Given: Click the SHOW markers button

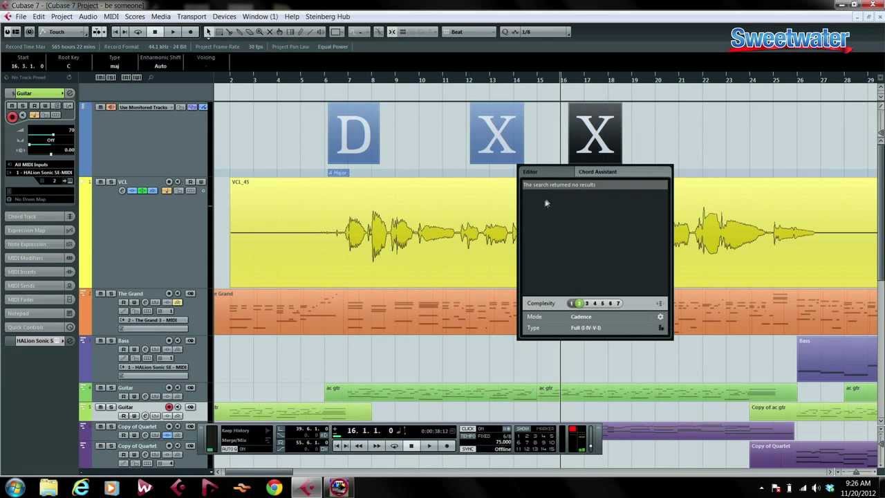Looking at the screenshot, I should [523, 428].
